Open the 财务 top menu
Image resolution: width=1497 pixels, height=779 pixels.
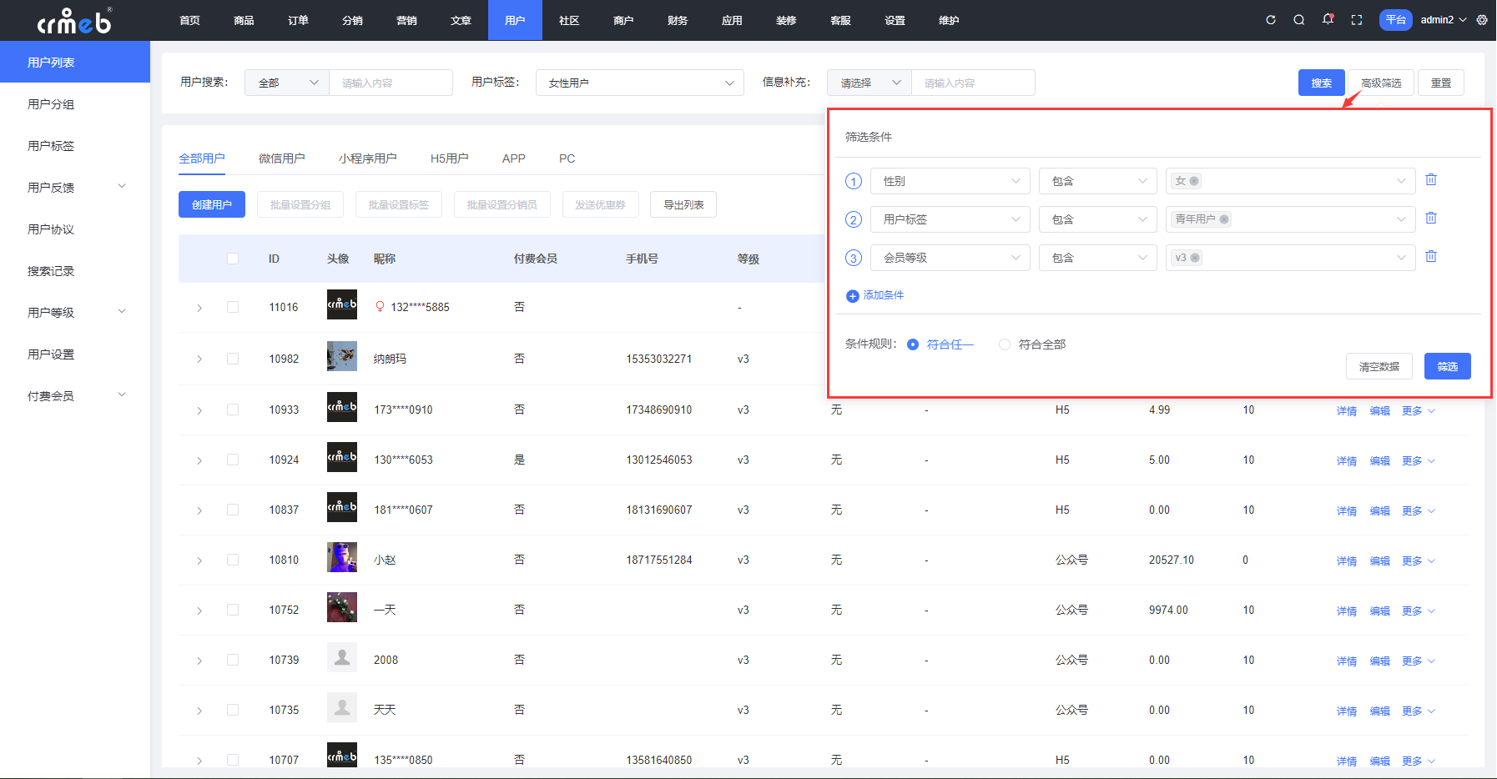point(678,20)
